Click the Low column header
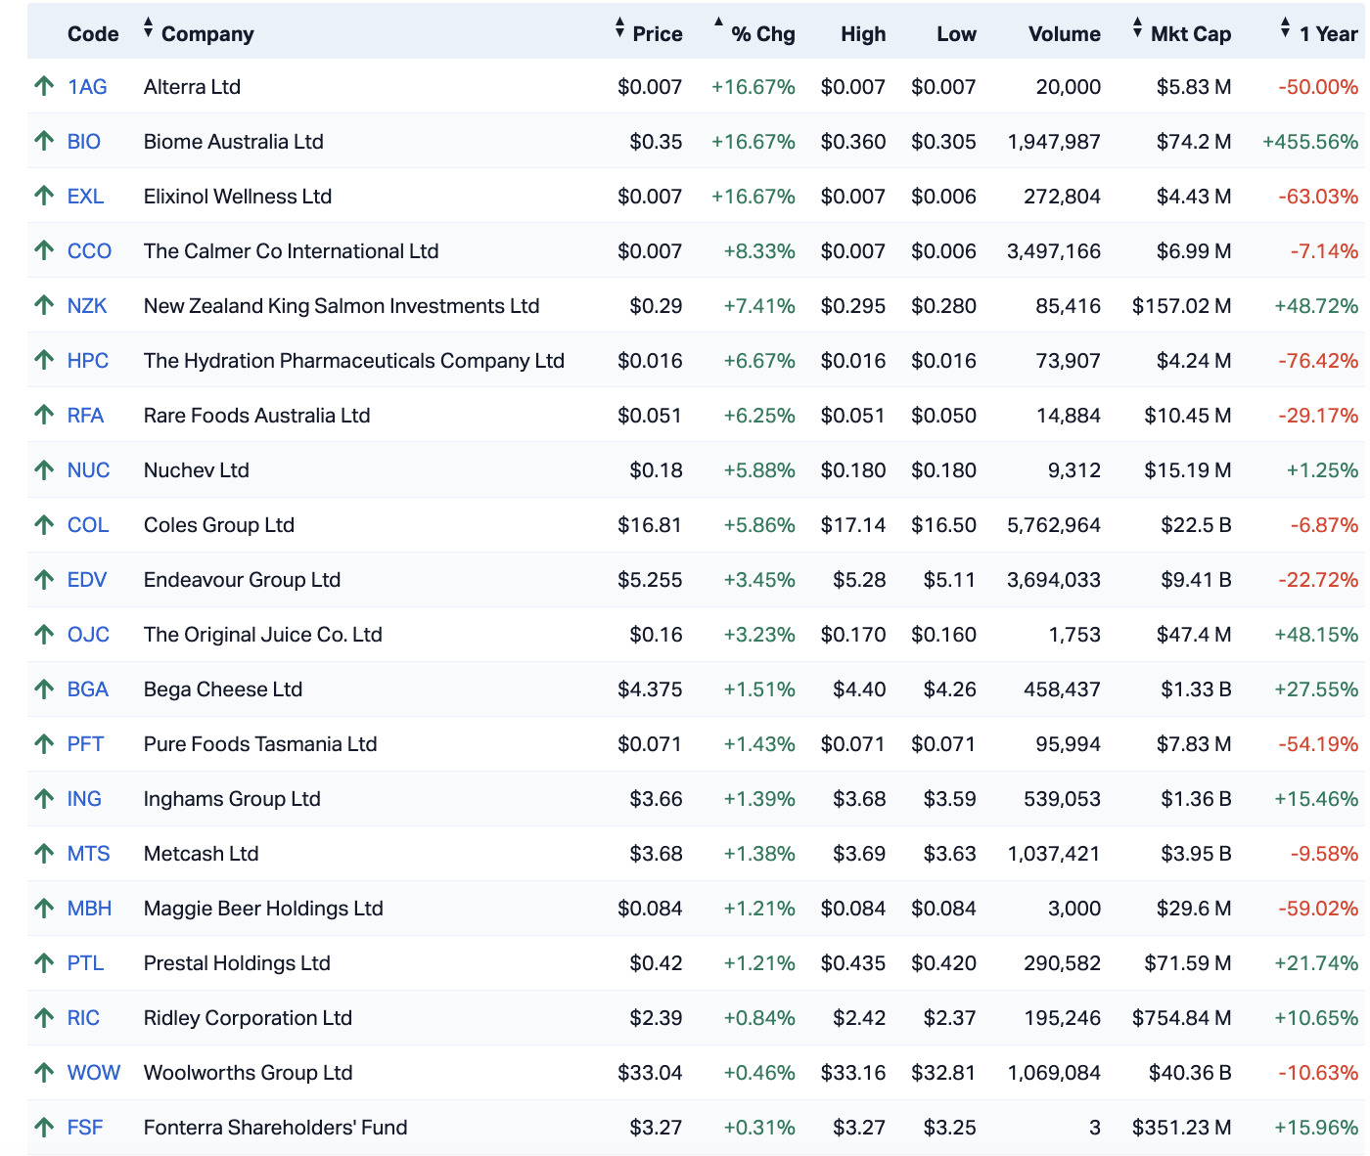The width and height of the screenshot is (1370, 1156). (x=956, y=33)
